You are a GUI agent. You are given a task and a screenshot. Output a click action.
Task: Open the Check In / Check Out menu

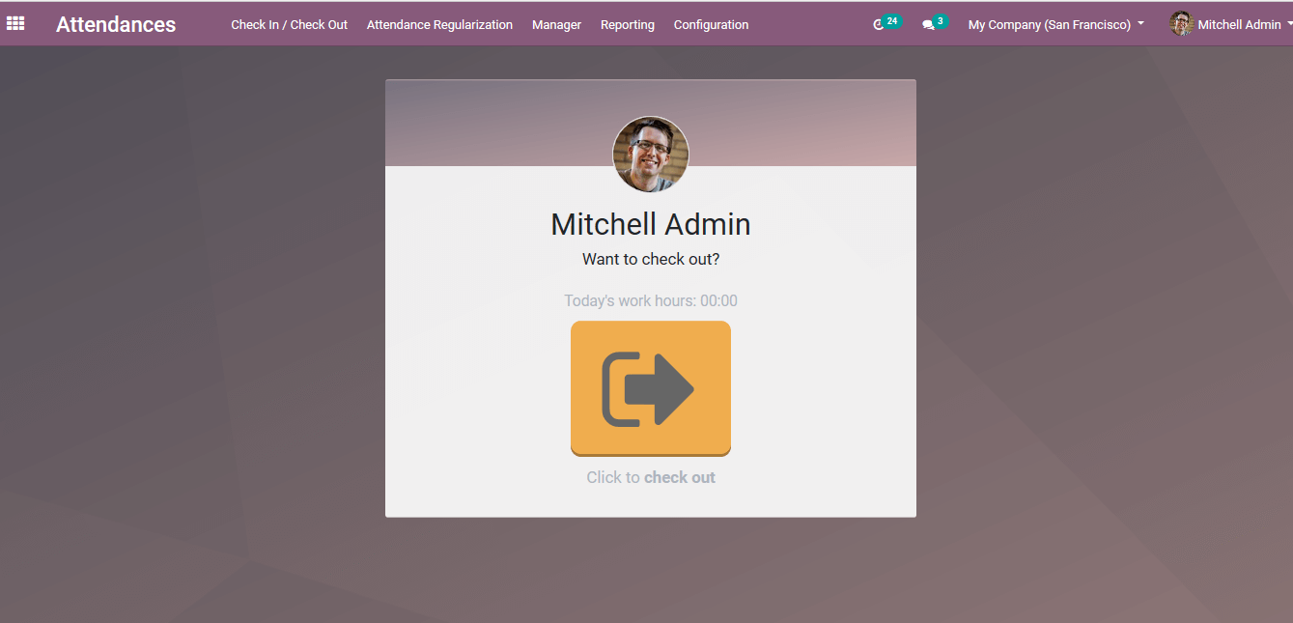(289, 25)
